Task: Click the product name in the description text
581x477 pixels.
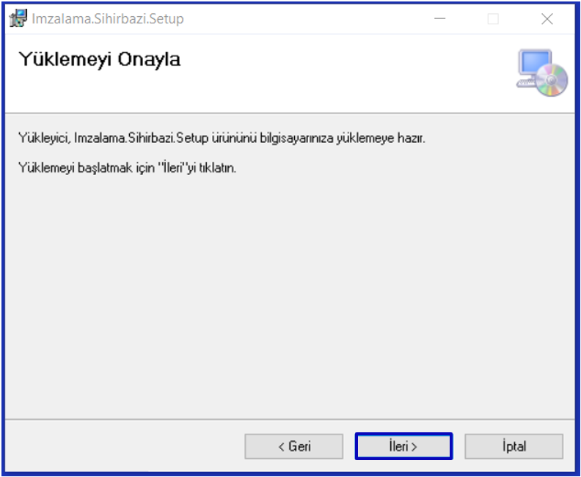Action: (x=140, y=138)
